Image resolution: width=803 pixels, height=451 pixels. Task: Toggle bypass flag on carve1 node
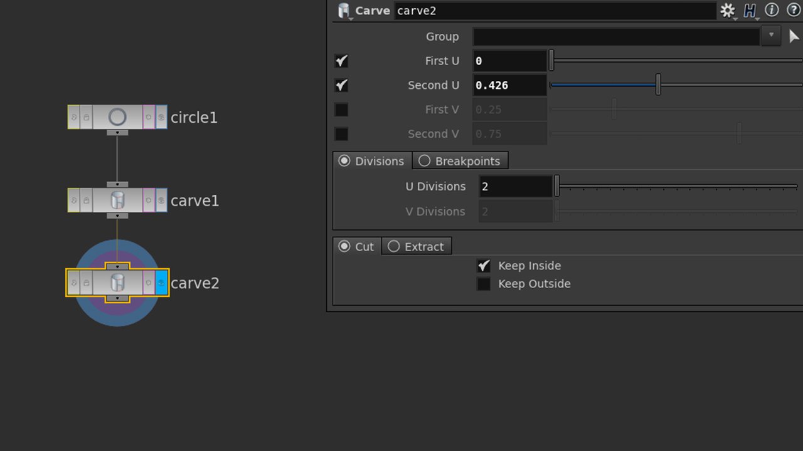click(x=74, y=200)
